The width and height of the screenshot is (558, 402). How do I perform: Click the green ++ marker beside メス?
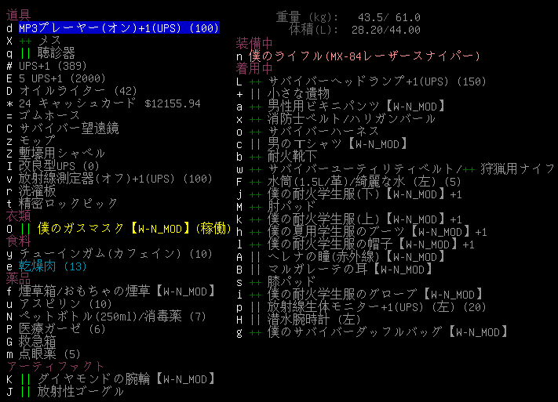pyautogui.click(x=25, y=41)
